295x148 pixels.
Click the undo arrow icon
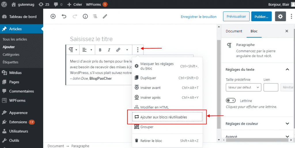64,16
